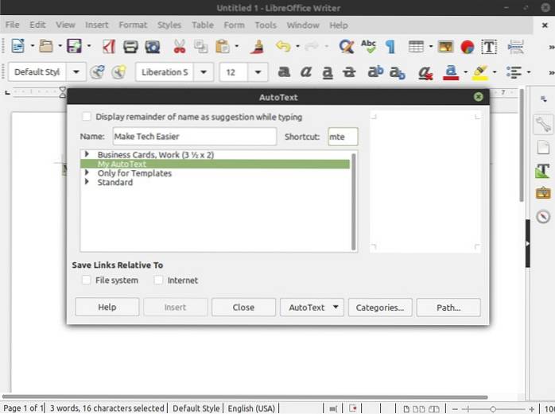Click the Copy icon
The width and height of the screenshot is (555, 414).
pos(200,46)
